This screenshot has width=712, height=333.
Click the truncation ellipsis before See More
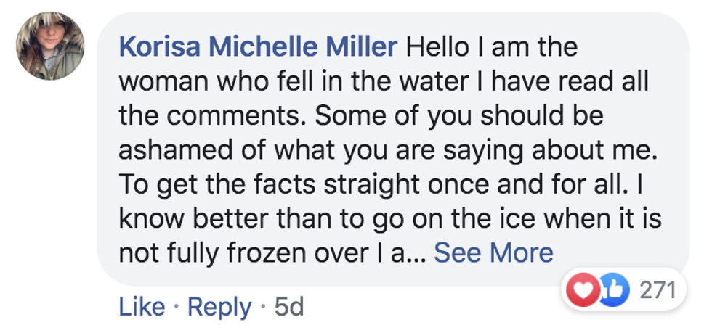coord(418,254)
